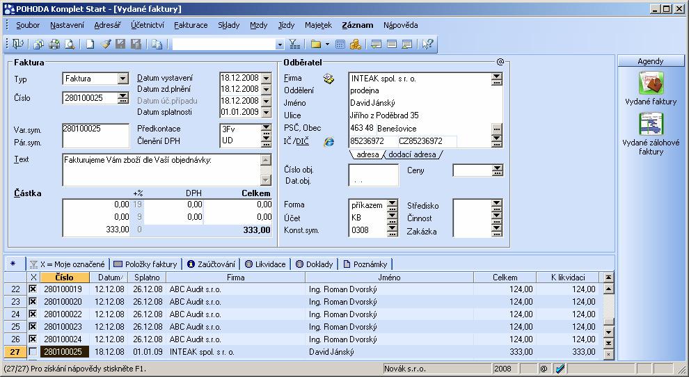Click ellipsis button next to Benešovice

[497, 129]
